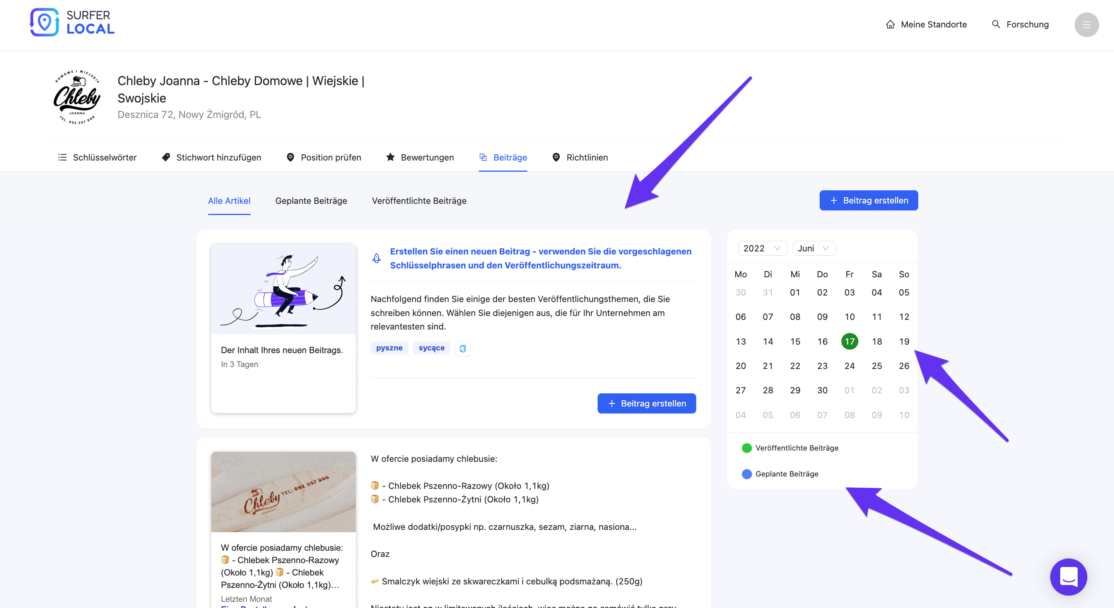Open the Chleby wooden board post image
Image resolution: width=1114 pixels, height=608 pixels.
coord(283,492)
